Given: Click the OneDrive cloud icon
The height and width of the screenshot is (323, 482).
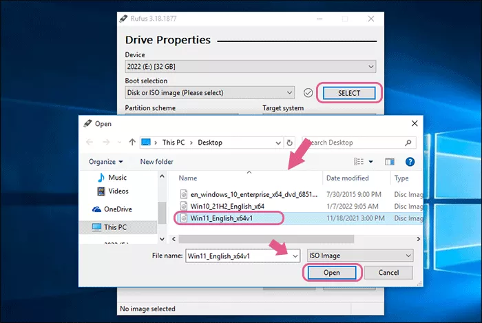Looking at the screenshot, I should click(x=96, y=209).
